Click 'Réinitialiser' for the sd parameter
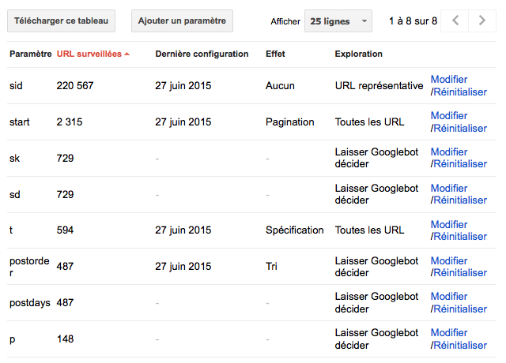 [460, 200]
